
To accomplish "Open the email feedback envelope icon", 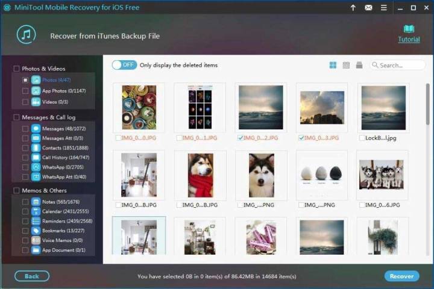I will click(368, 8).
